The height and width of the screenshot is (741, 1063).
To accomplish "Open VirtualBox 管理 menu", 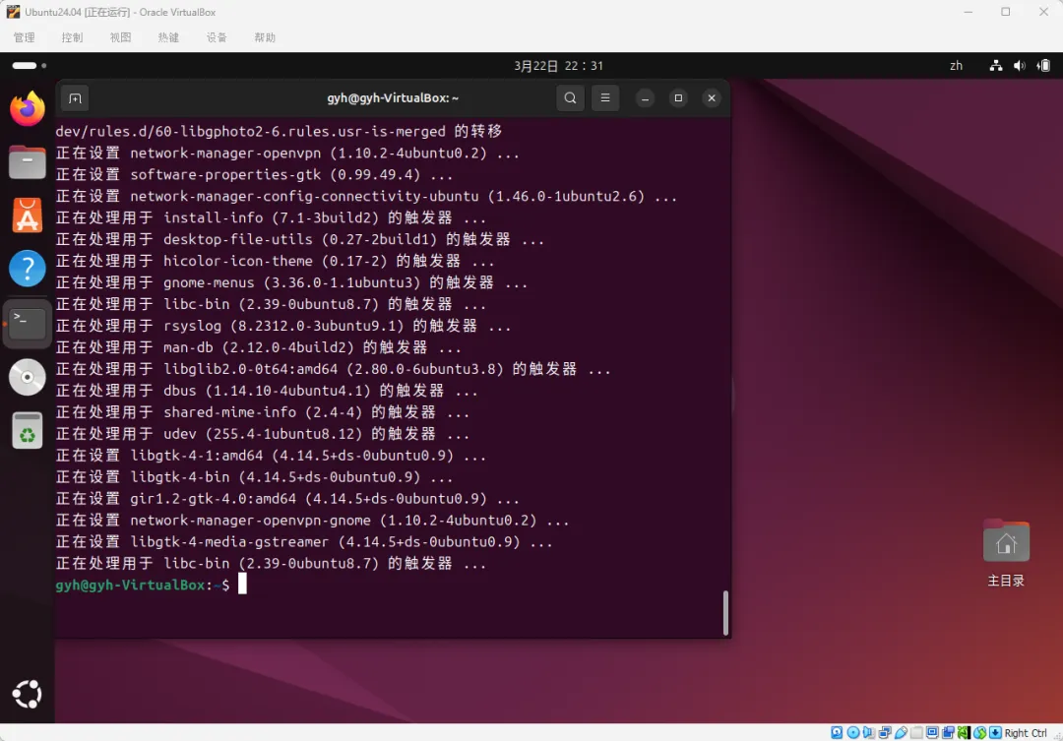I will (25, 37).
